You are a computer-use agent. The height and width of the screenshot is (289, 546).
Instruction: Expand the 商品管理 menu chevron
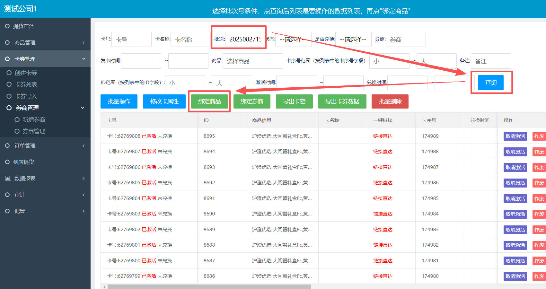pyautogui.click(x=84, y=43)
